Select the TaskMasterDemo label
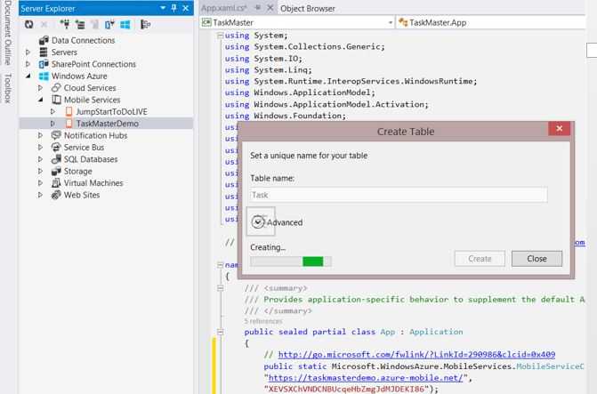This screenshot has width=597, height=394. [108, 124]
